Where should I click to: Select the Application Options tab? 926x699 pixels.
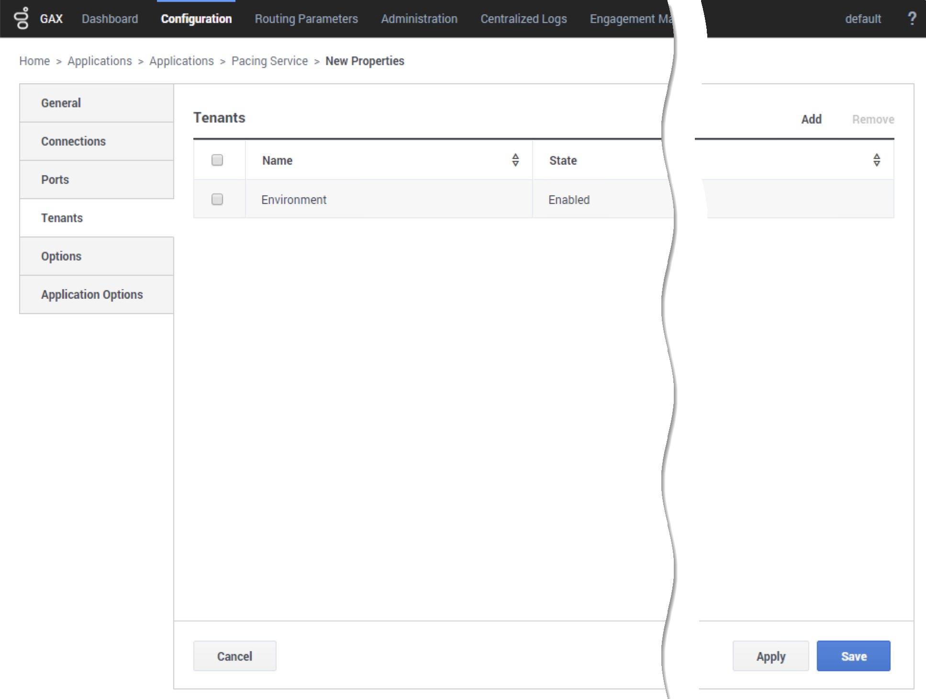click(92, 294)
